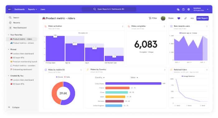Open the three-dot dashboard options menu
The image size is (218, 118).
tap(192, 18)
